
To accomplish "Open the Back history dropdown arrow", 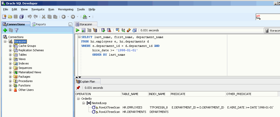I will [x=68, y=17].
